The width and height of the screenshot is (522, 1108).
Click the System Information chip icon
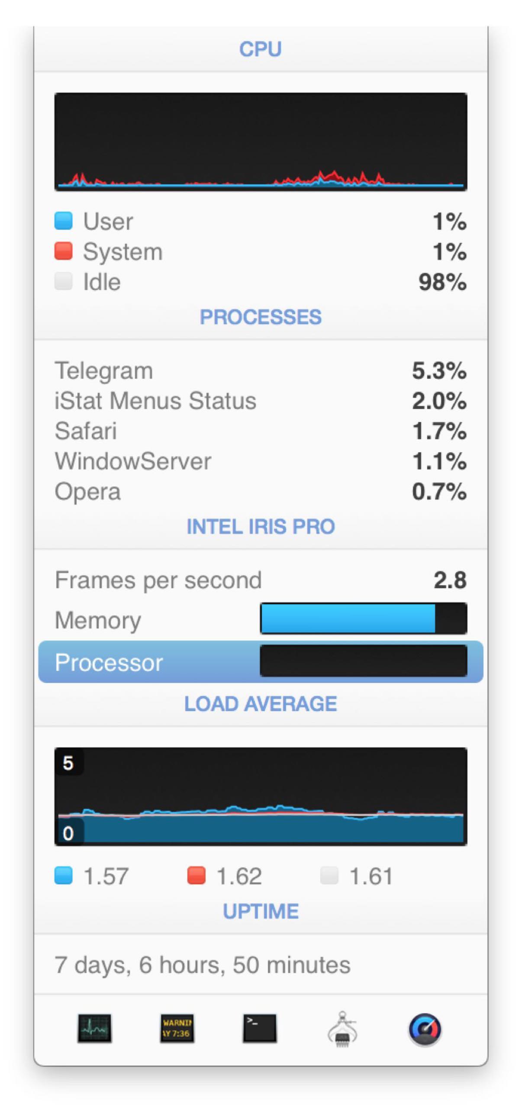(x=342, y=1029)
